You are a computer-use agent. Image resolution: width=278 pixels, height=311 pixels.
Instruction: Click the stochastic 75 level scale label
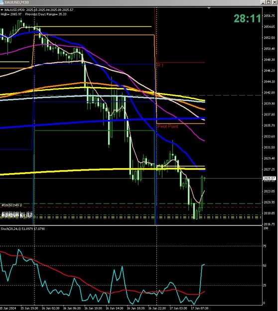(265, 246)
